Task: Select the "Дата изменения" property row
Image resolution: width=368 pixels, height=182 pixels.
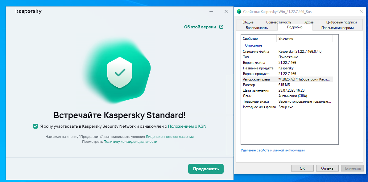Action: tap(287, 90)
